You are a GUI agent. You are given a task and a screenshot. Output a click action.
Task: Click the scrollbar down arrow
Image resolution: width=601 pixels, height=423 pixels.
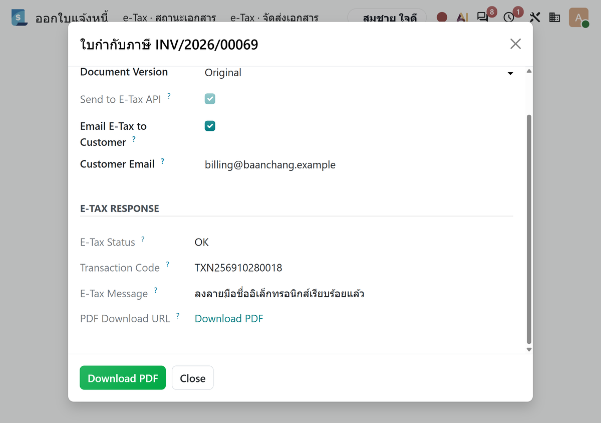click(529, 349)
